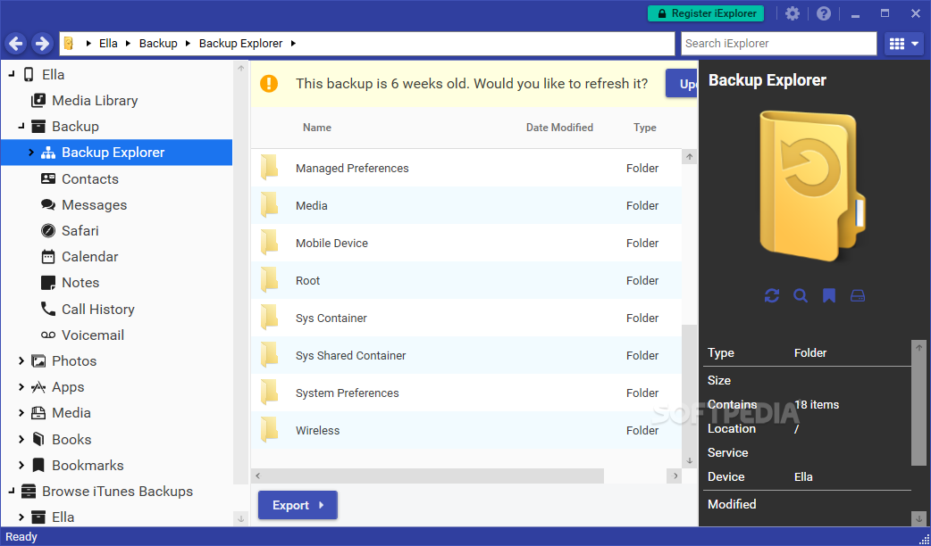The height and width of the screenshot is (546, 931).
Task: Click the Photos picture icon
Action: point(38,361)
